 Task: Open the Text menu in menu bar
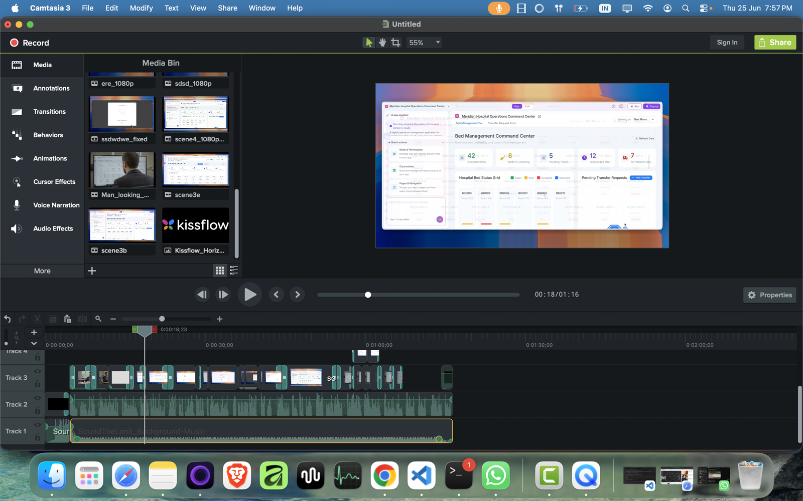(171, 8)
